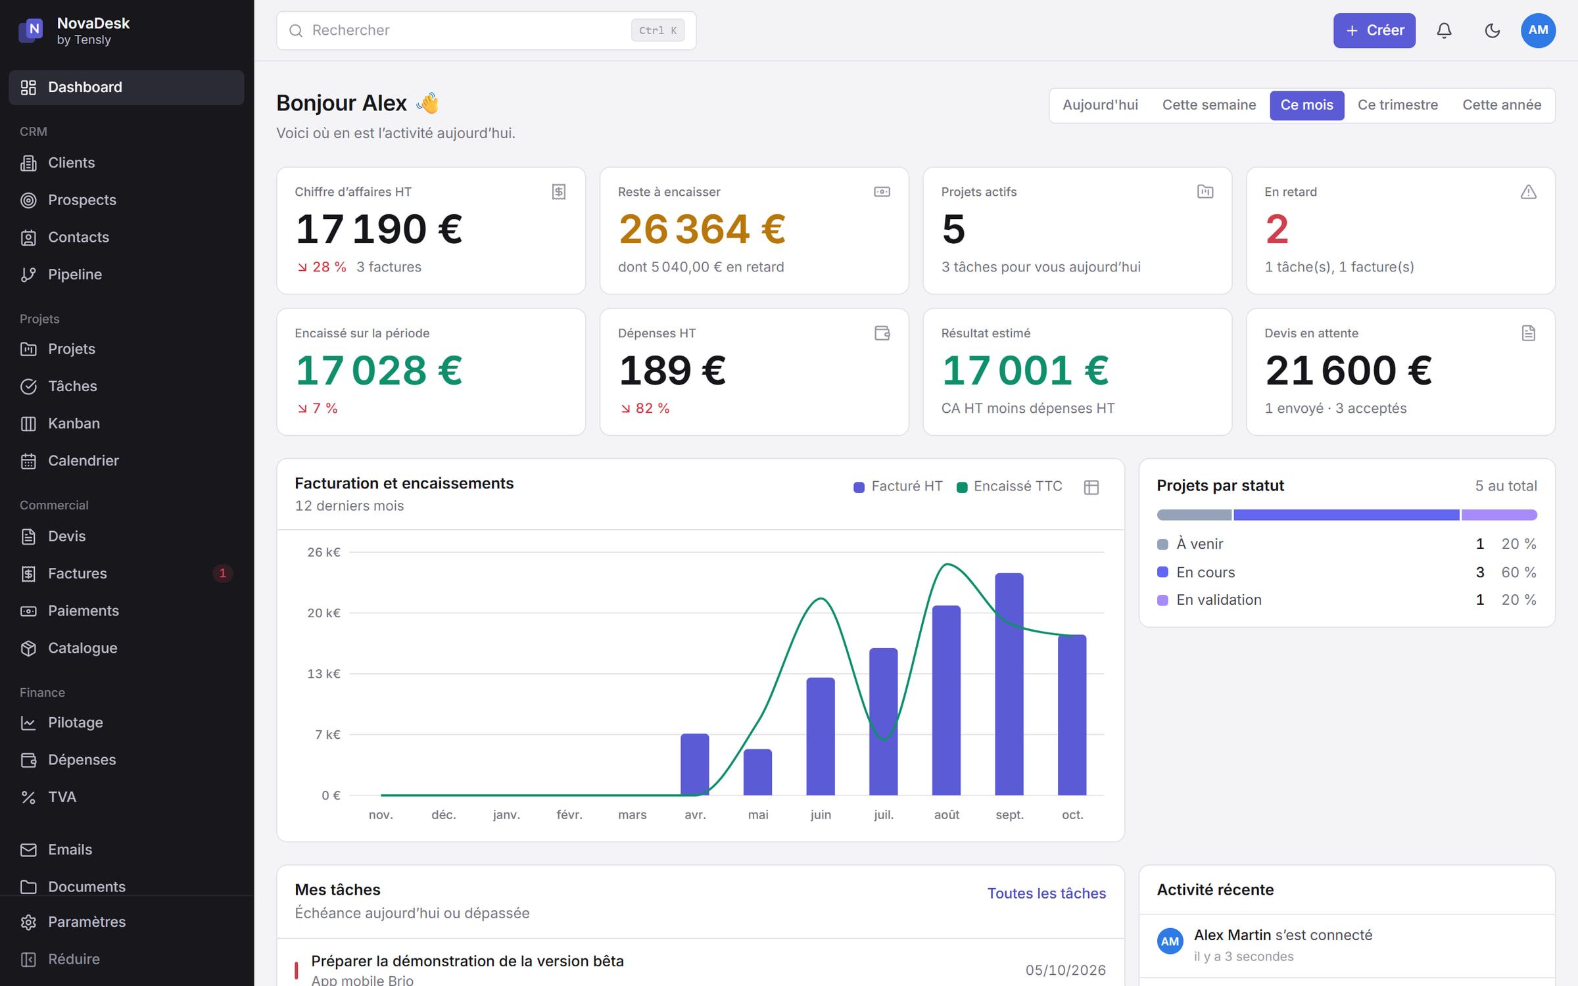Screen dimensions: 1578x986
Task: Click the document icon on Devis en attente card
Action: (1528, 333)
